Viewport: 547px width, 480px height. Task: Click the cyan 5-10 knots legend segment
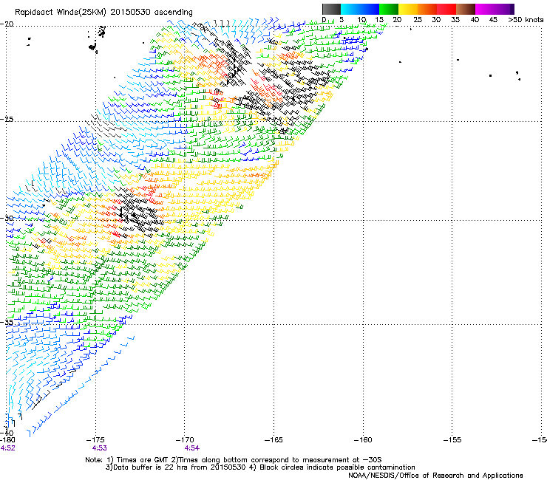point(350,9)
